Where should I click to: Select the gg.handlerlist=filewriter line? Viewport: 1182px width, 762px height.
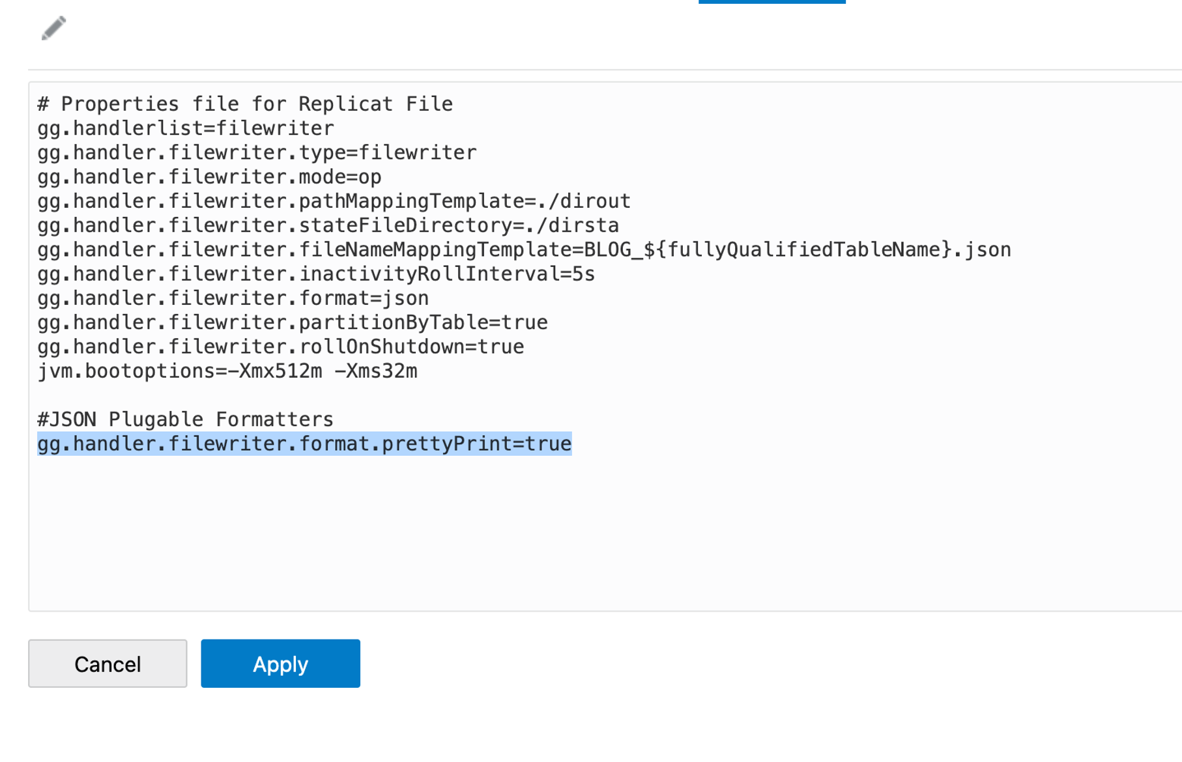tap(184, 128)
